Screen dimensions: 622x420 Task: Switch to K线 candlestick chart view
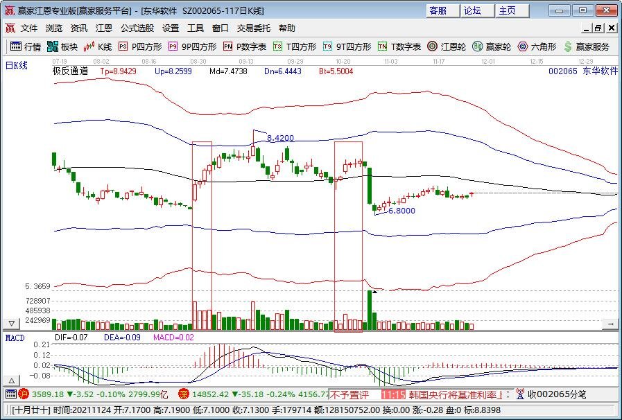click(98, 47)
